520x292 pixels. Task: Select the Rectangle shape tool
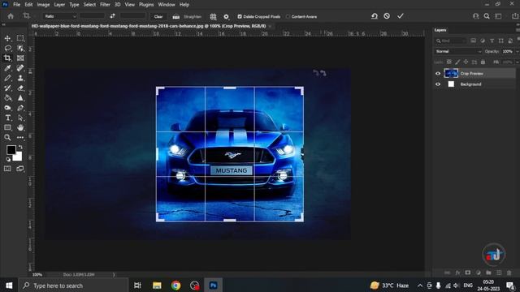point(7,128)
